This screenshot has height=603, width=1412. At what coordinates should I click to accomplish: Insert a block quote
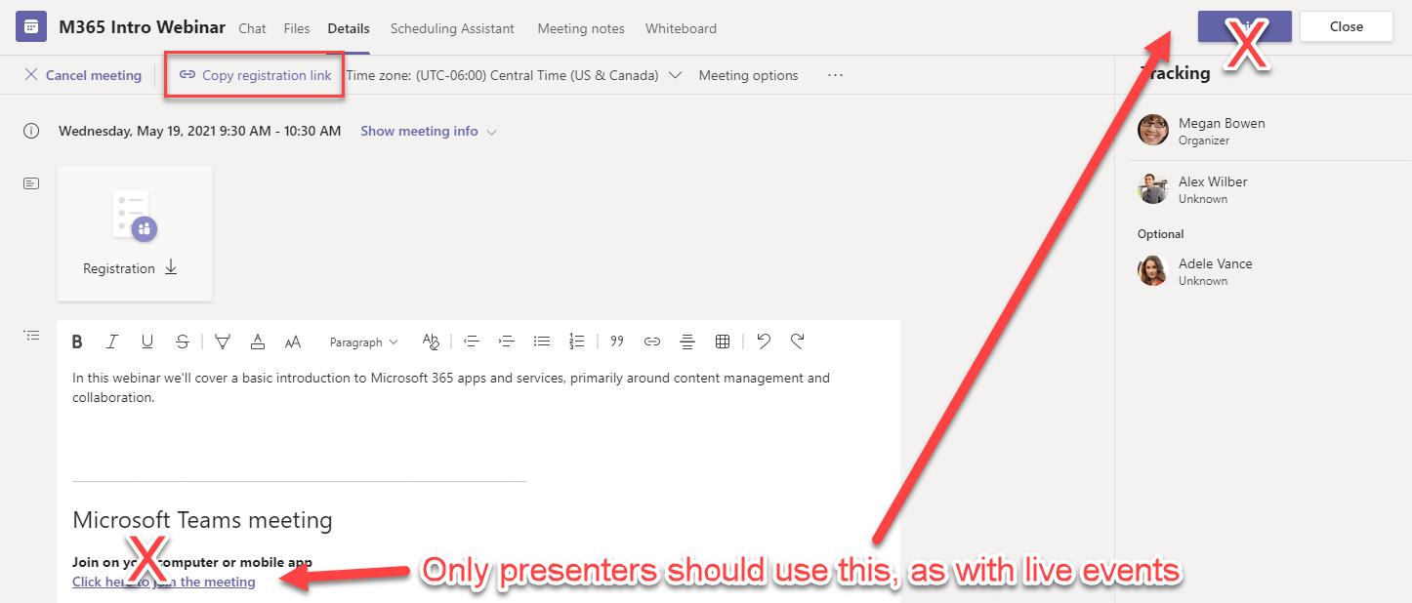[x=617, y=341]
